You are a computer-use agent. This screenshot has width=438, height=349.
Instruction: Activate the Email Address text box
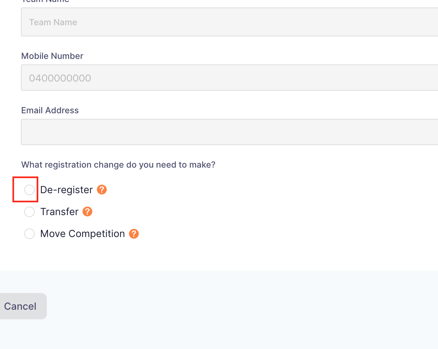point(229,132)
